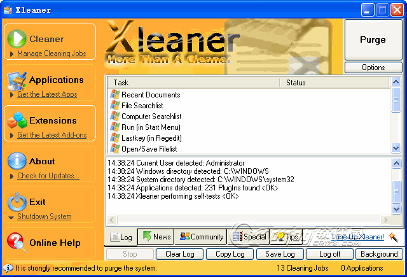Open the Options button

(x=373, y=67)
